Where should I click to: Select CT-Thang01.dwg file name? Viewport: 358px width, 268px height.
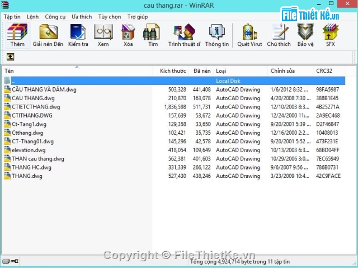pyautogui.click(x=32, y=142)
